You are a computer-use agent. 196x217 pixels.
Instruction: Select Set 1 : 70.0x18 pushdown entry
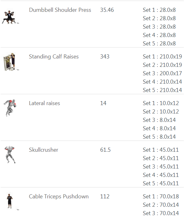click(x=161, y=196)
